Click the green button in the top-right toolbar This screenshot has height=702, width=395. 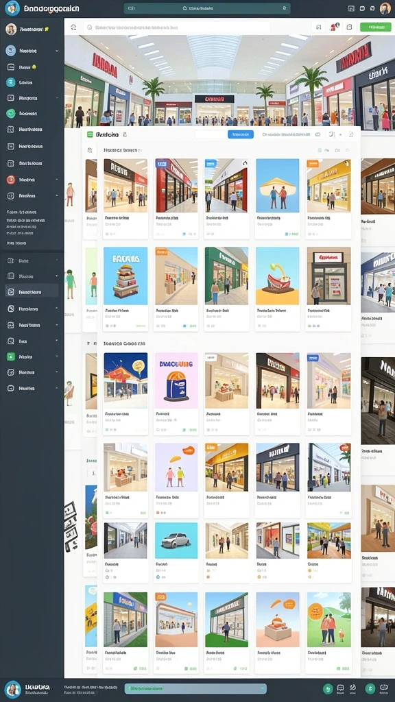click(375, 27)
